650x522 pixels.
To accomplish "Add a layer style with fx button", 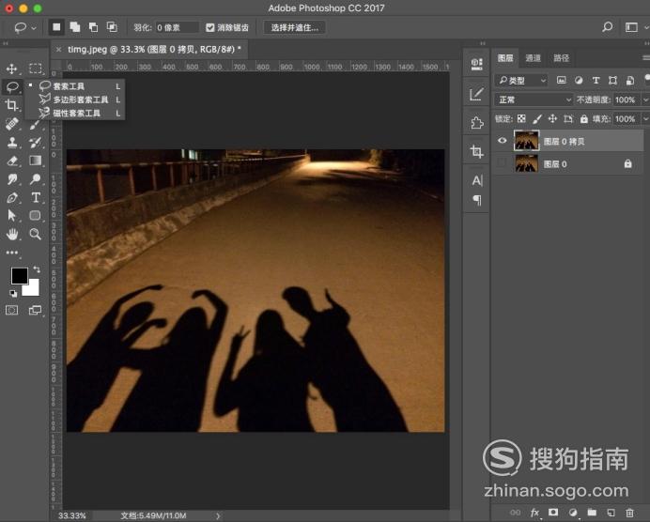I will coord(534,513).
